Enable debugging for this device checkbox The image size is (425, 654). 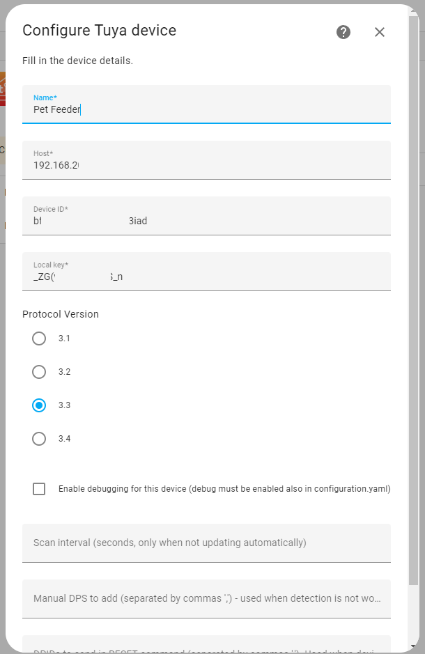(39, 489)
